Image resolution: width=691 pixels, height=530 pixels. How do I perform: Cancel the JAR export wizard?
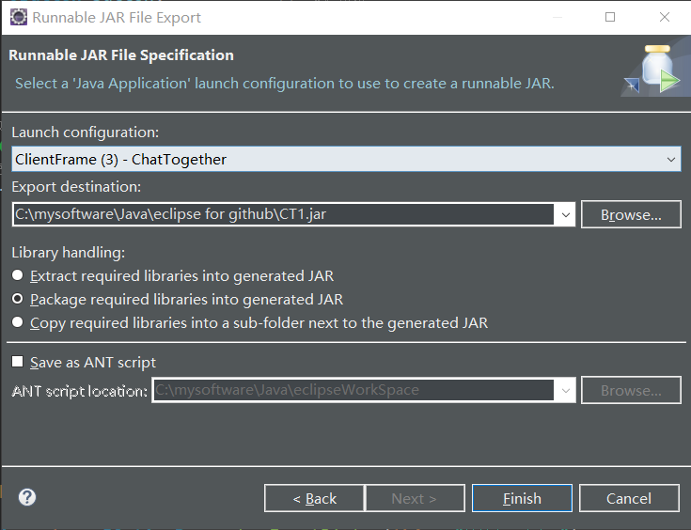[629, 498]
